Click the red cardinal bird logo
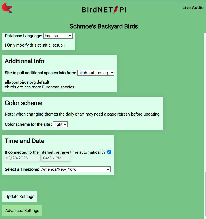 tap(7, 8)
